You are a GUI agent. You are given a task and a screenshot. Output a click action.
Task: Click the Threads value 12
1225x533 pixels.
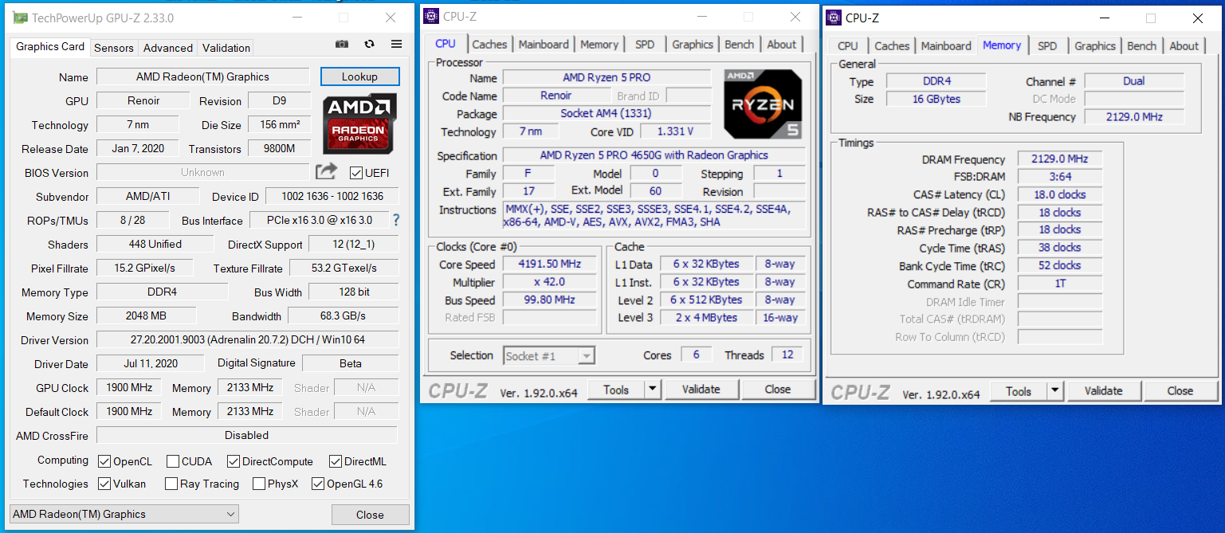pos(787,355)
